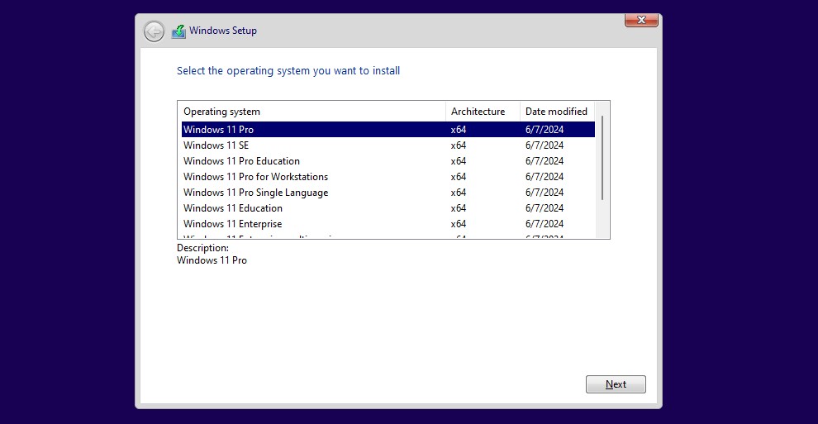Click 6/7/2024 in the Windows 11 Pro Education row
818x424 pixels.
(545, 161)
